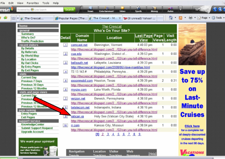Open MSN Money toolbar icon
Image resolution: width=225 pixels, height=159 pixels.
click(x=154, y=8)
